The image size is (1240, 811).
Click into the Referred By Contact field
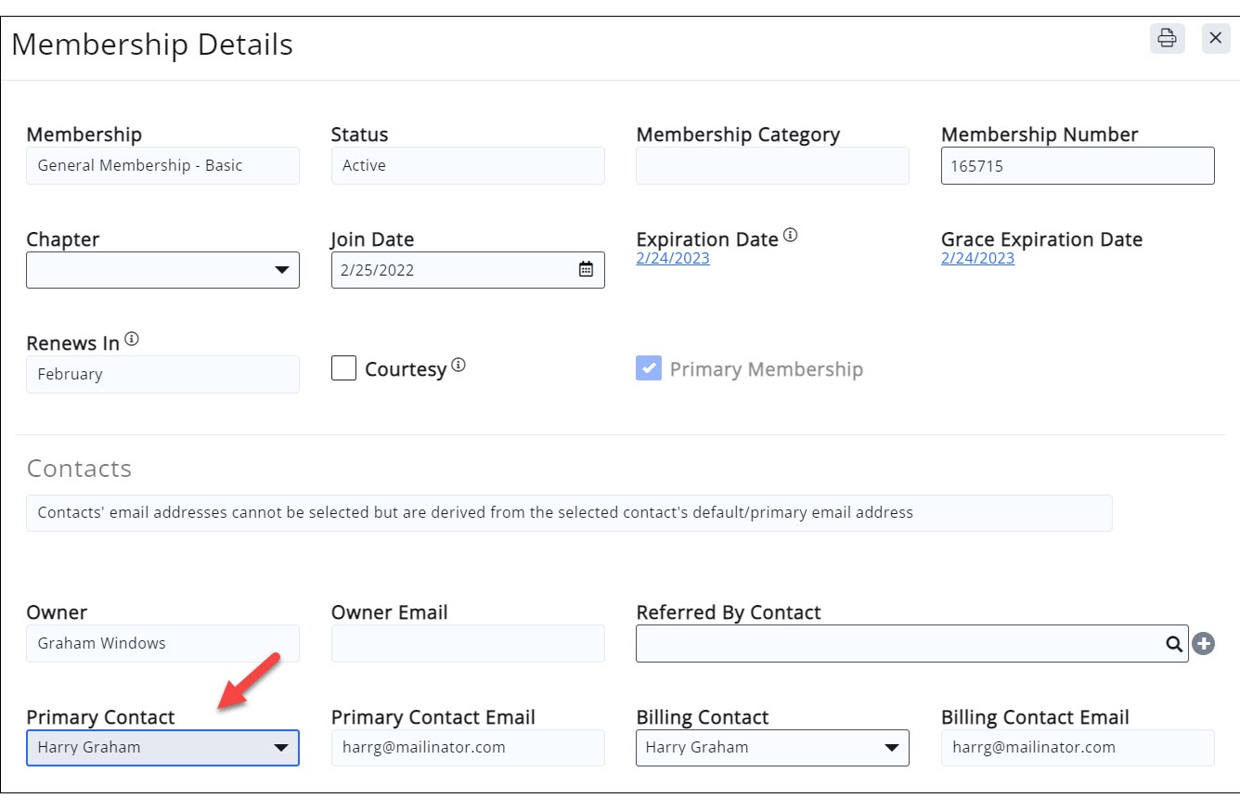896,644
